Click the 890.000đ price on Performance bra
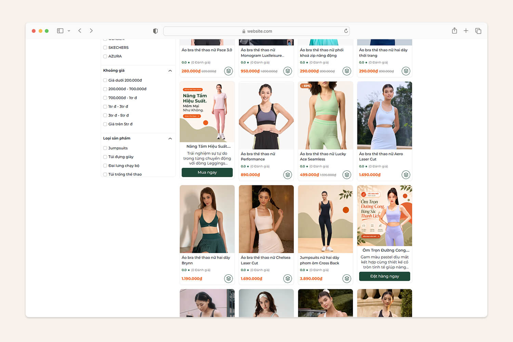Screen dimensions: 513x342 coord(250,175)
